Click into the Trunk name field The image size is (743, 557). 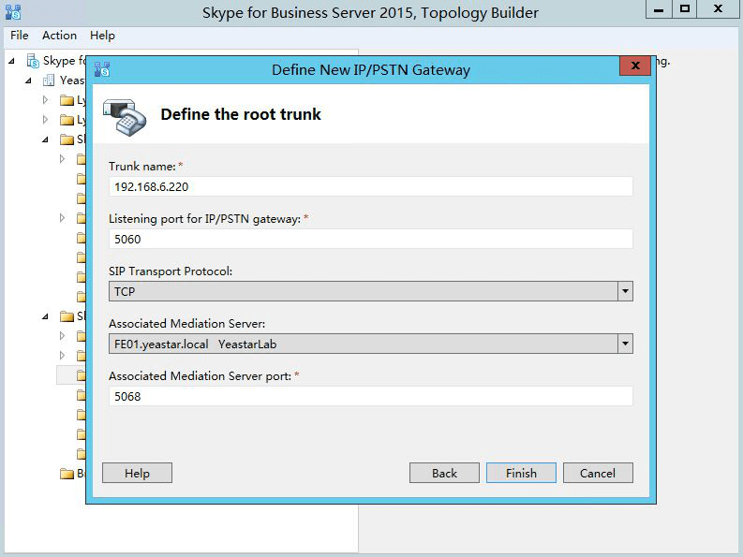370,186
